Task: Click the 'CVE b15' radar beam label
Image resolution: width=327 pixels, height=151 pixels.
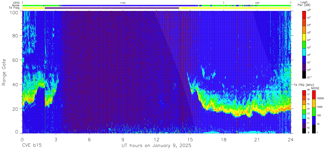Action: pos(32,146)
